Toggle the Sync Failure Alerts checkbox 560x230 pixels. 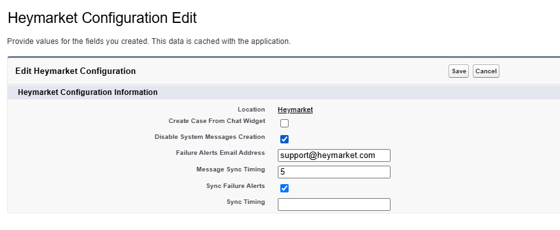coord(284,188)
